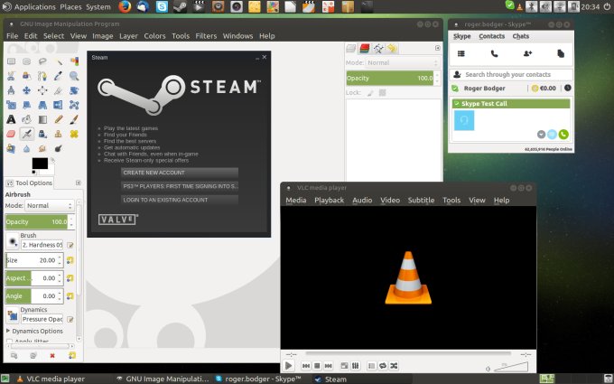Image resolution: width=614 pixels, height=384 pixels.
Task: Select GIMP's Blend gradient tool
Action: (42, 119)
